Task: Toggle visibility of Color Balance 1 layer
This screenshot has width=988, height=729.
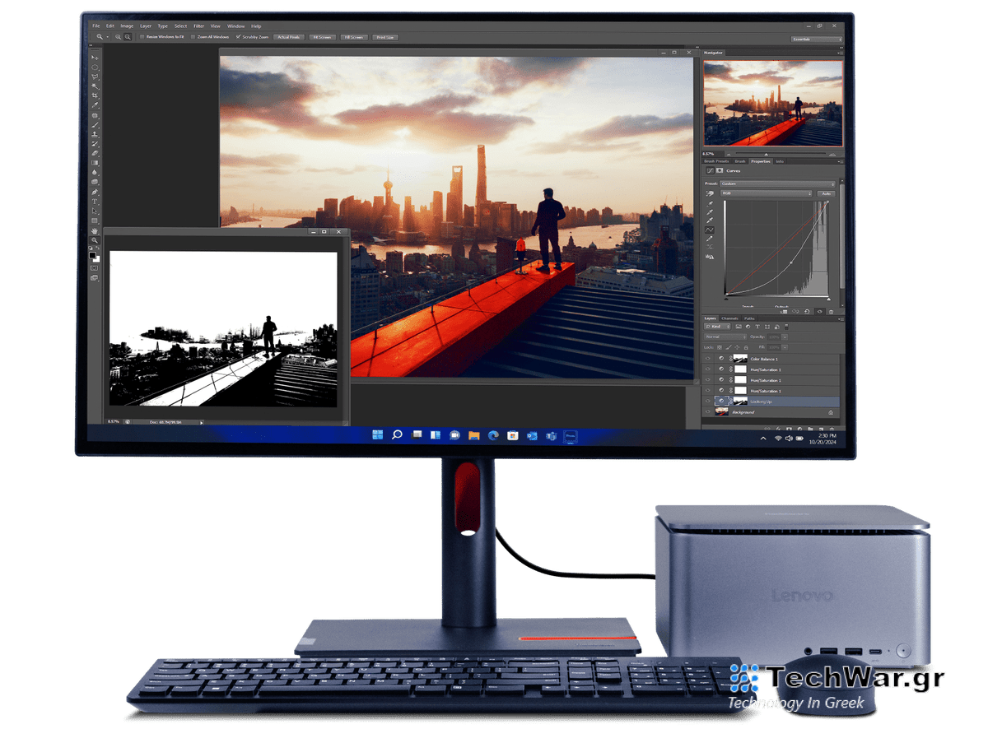Action: (707, 358)
